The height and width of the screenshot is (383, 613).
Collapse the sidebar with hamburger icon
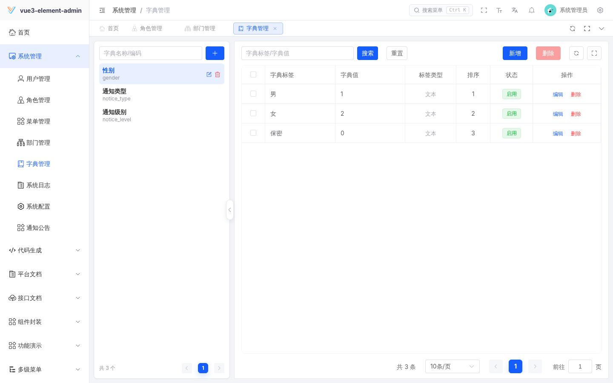tap(102, 10)
